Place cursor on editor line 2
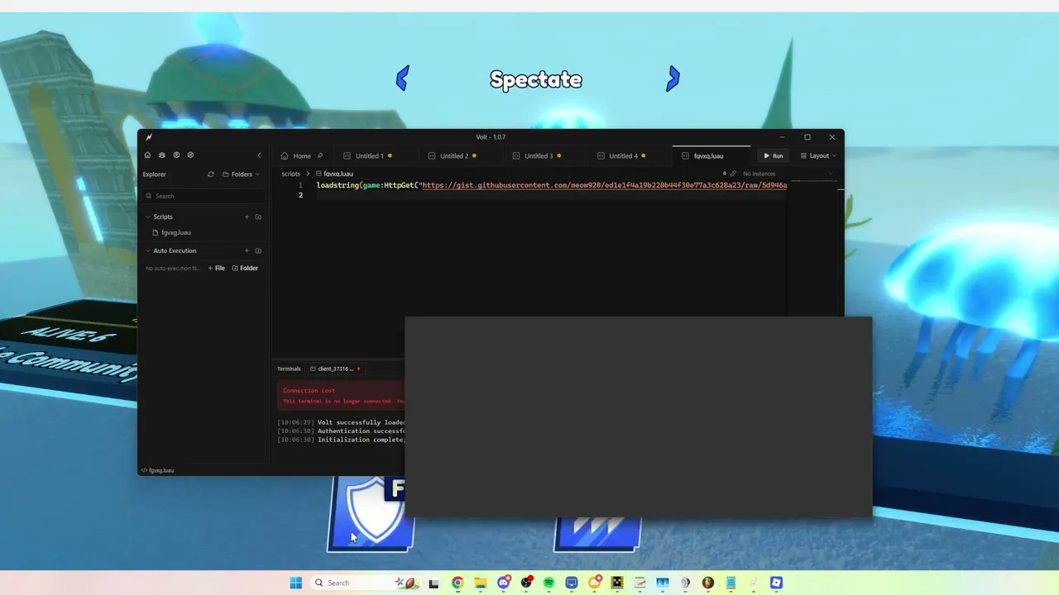The height and width of the screenshot is (595, 1059). [x=550, y=195]
